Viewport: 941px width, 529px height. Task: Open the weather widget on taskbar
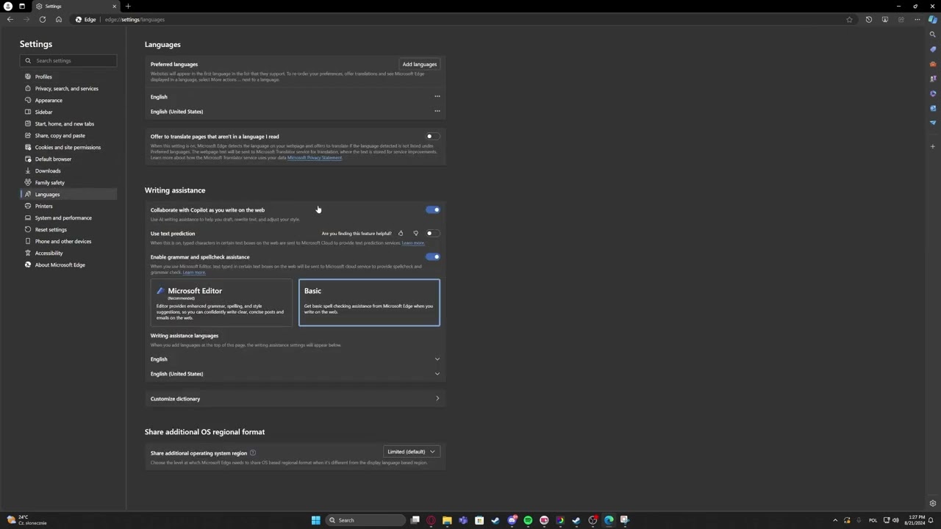click(26, 520)
